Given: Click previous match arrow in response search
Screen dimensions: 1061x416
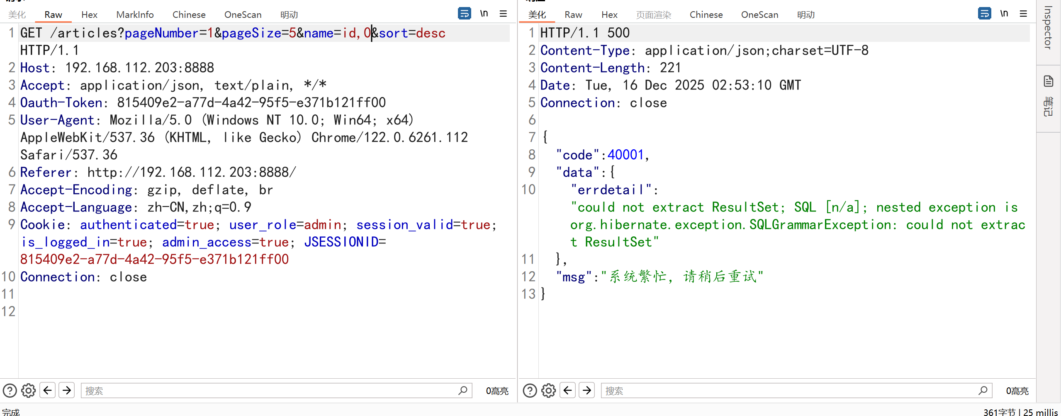Looking at the screenshot, I should (567, 391).
